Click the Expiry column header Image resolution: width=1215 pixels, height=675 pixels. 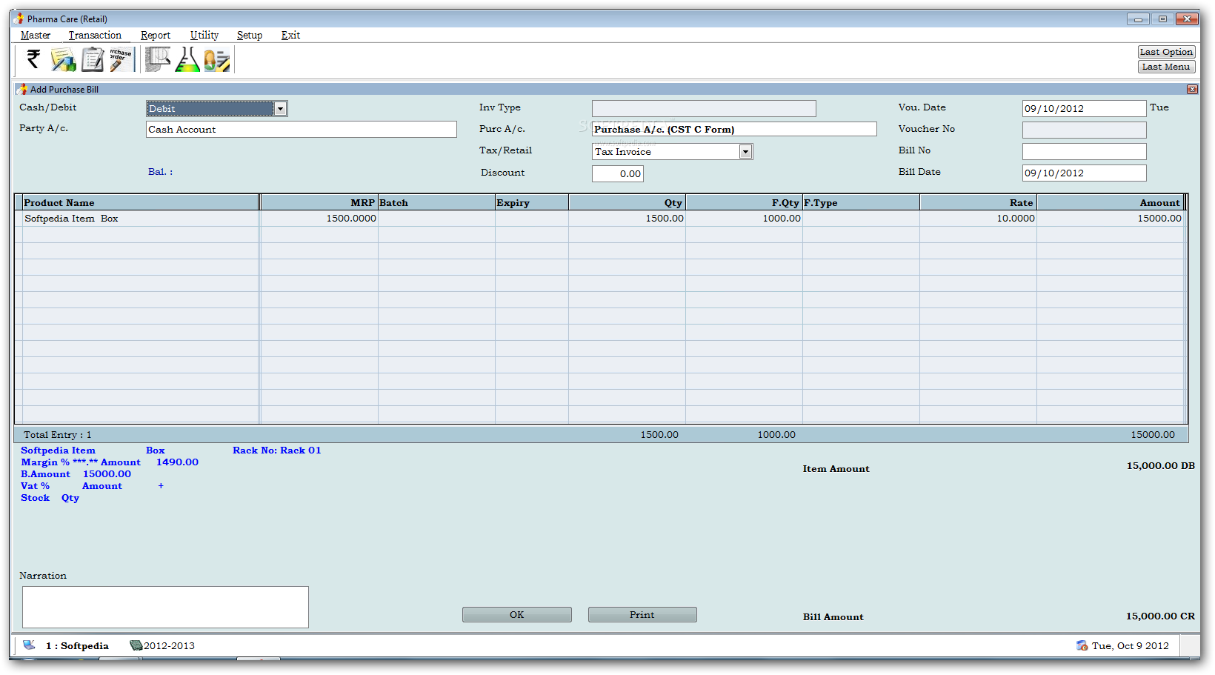pos(532,203)
